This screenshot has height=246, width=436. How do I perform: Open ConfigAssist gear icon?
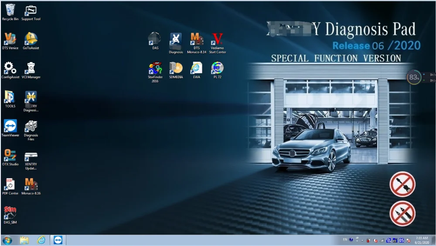[10, 70]
